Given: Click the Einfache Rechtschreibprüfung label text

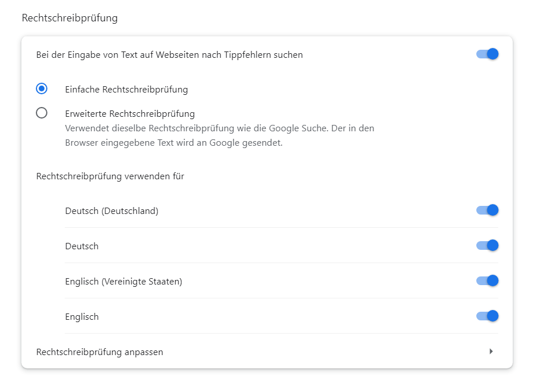Looking at the screenshot, I should (x=127, y=90).
